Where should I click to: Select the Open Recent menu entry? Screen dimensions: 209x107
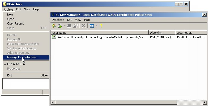tap(26, 23)
